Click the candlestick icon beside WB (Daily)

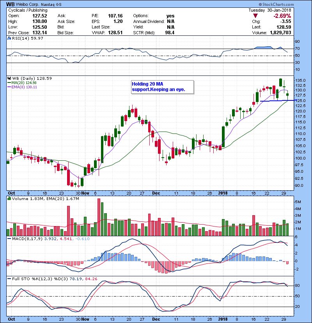[x=9, y=78]
